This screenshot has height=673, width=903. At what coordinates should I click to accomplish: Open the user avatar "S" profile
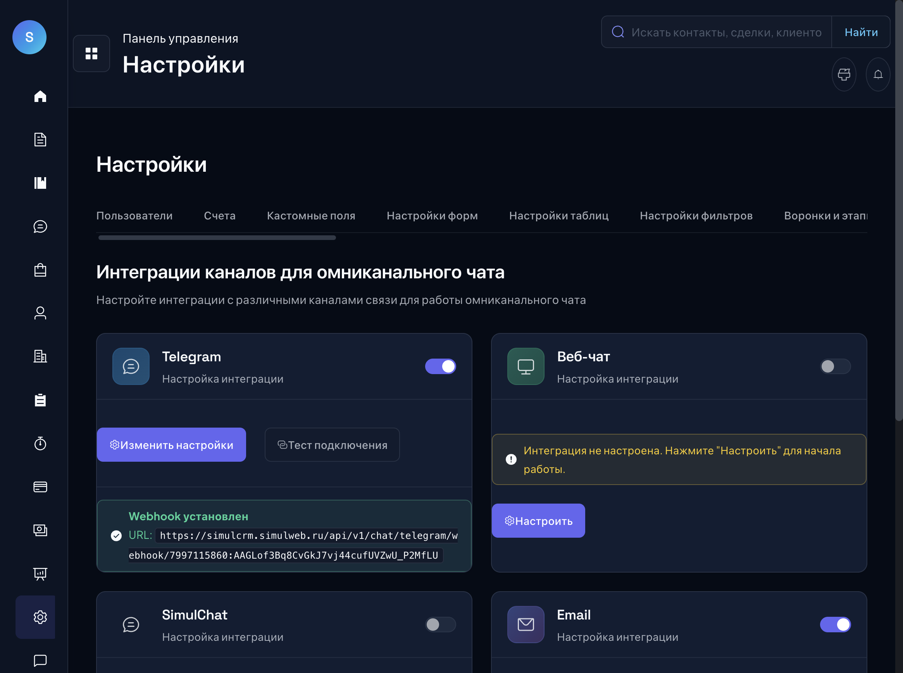click(x=29, y=37)
